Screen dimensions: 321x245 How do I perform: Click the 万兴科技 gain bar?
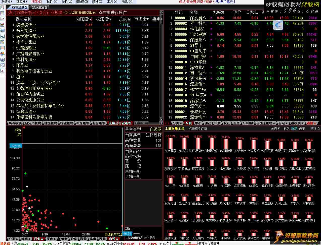pos(184,143)
